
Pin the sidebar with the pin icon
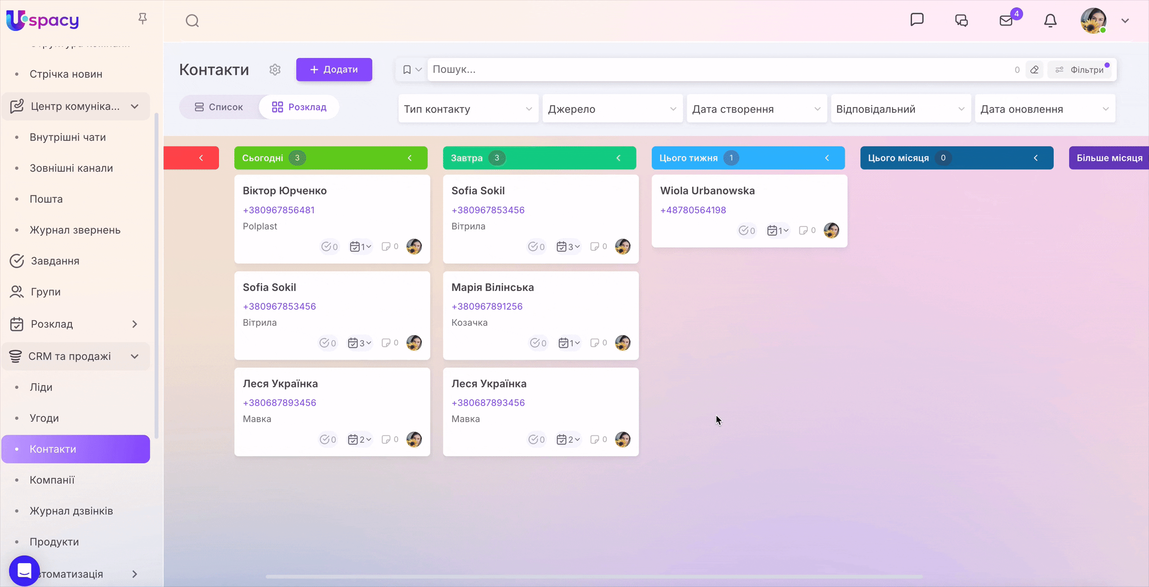[x=142, y=18]
